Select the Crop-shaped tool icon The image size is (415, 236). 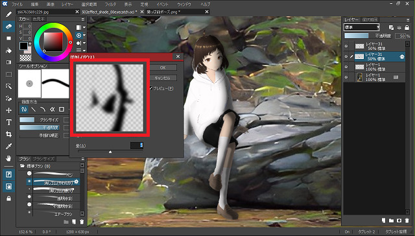(8, 134)
